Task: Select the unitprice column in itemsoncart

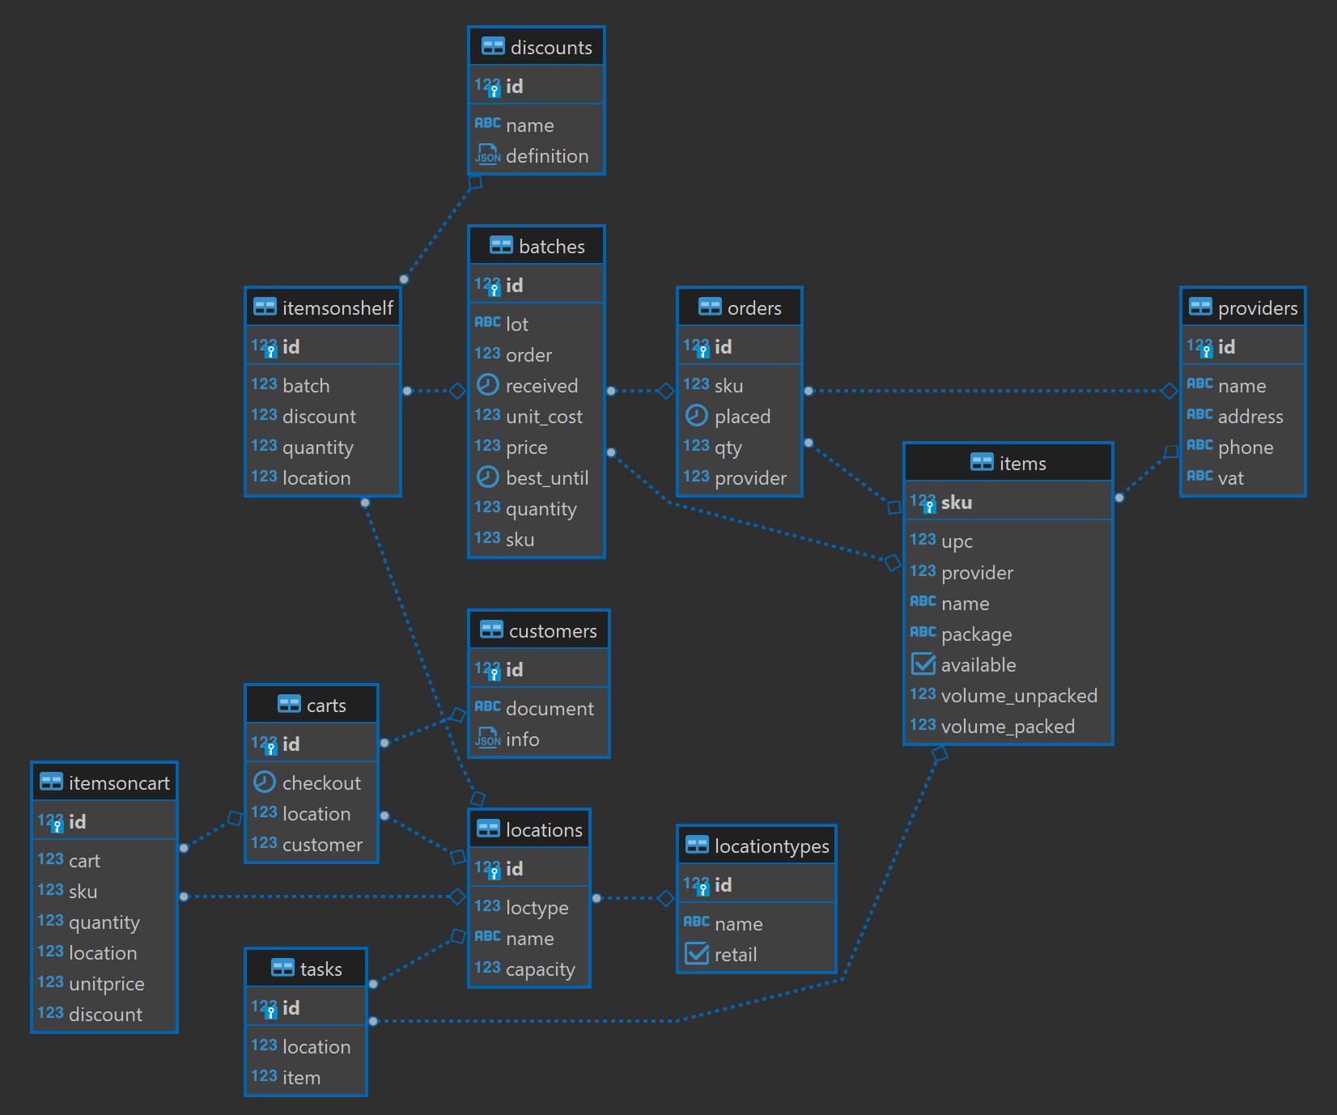Action: [x=104, y=983]
